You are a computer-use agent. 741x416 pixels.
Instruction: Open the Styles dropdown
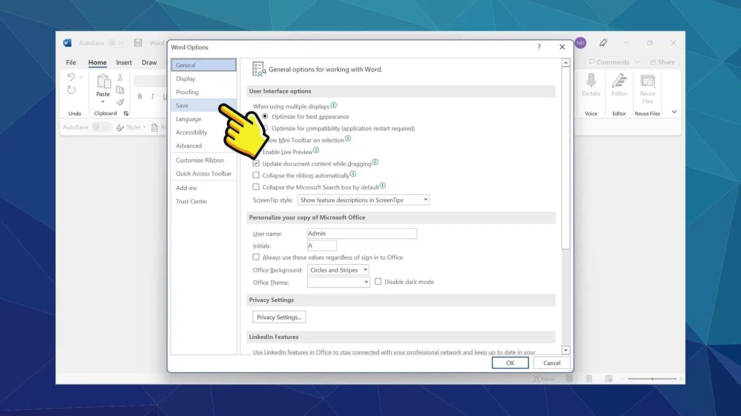[x=131, y=127]
